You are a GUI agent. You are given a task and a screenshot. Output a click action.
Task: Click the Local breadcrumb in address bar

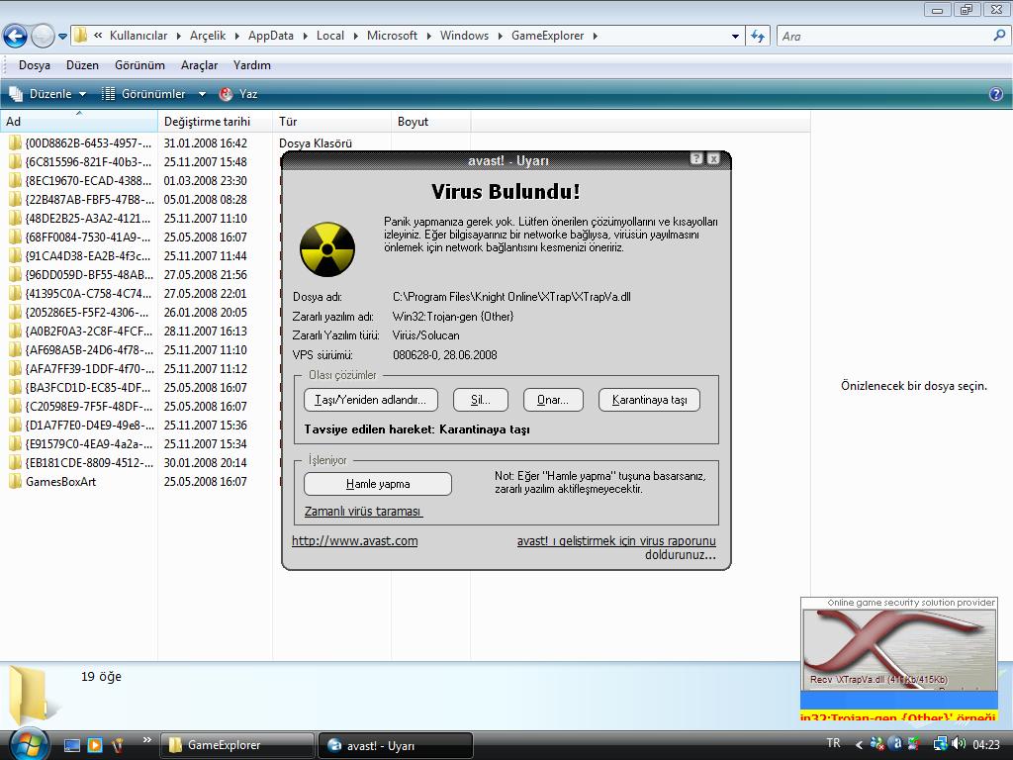[x=330, y=36]
